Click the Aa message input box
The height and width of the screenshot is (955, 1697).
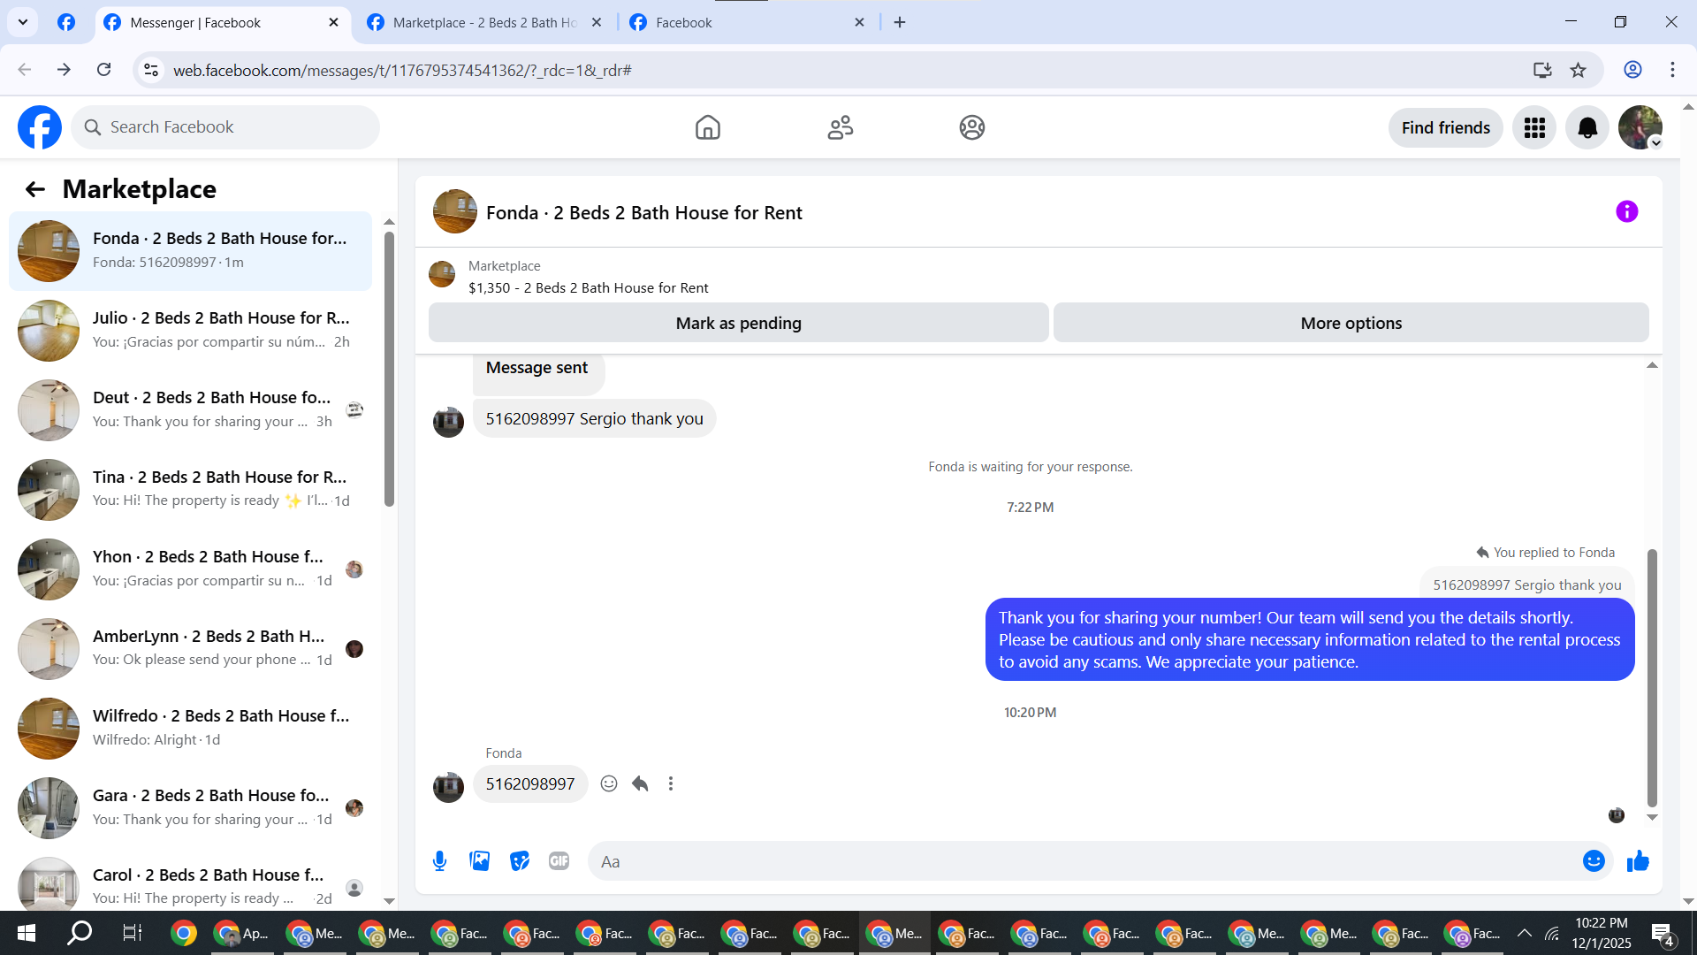point(1100,861)
